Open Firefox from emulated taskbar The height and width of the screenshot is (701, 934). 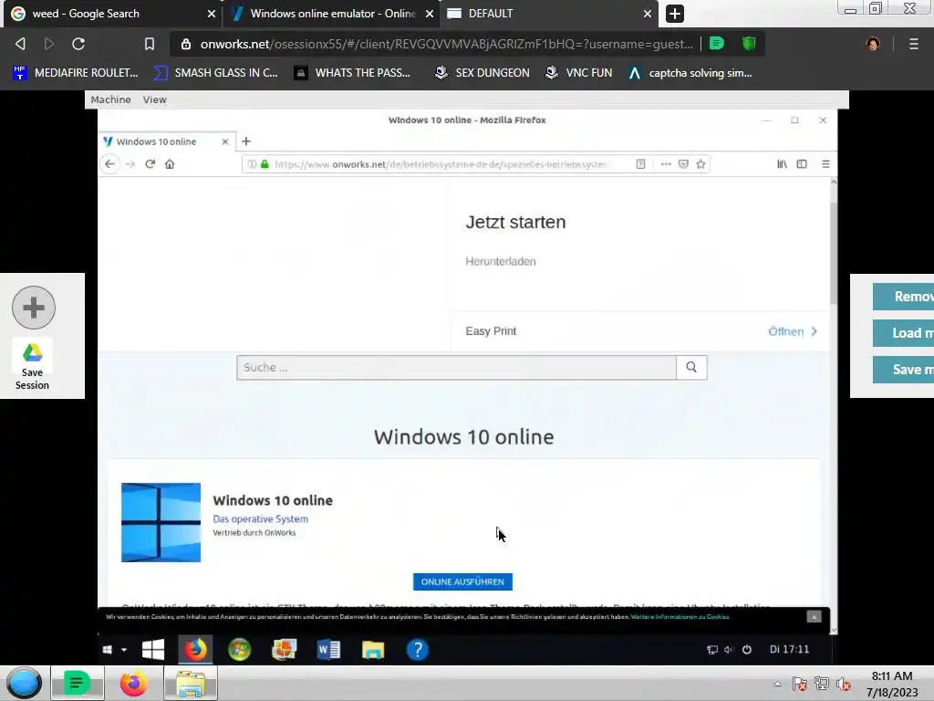(x=195, y=650)
